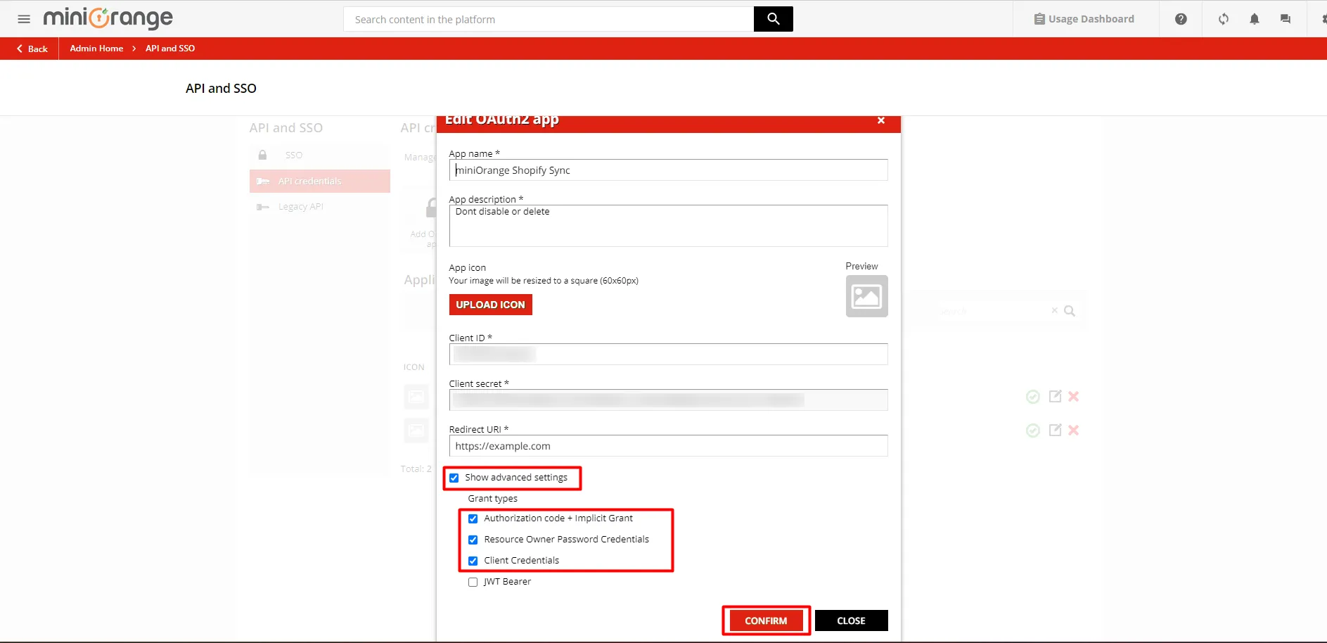Click the Client ID field
This screenshot has width=1327, height=643.
pyautogui.click(x=668, y=354)
